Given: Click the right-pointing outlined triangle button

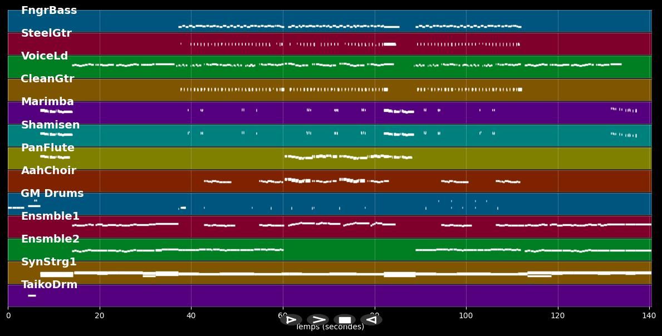Looking at the screenshot, I should coord(291,320).
